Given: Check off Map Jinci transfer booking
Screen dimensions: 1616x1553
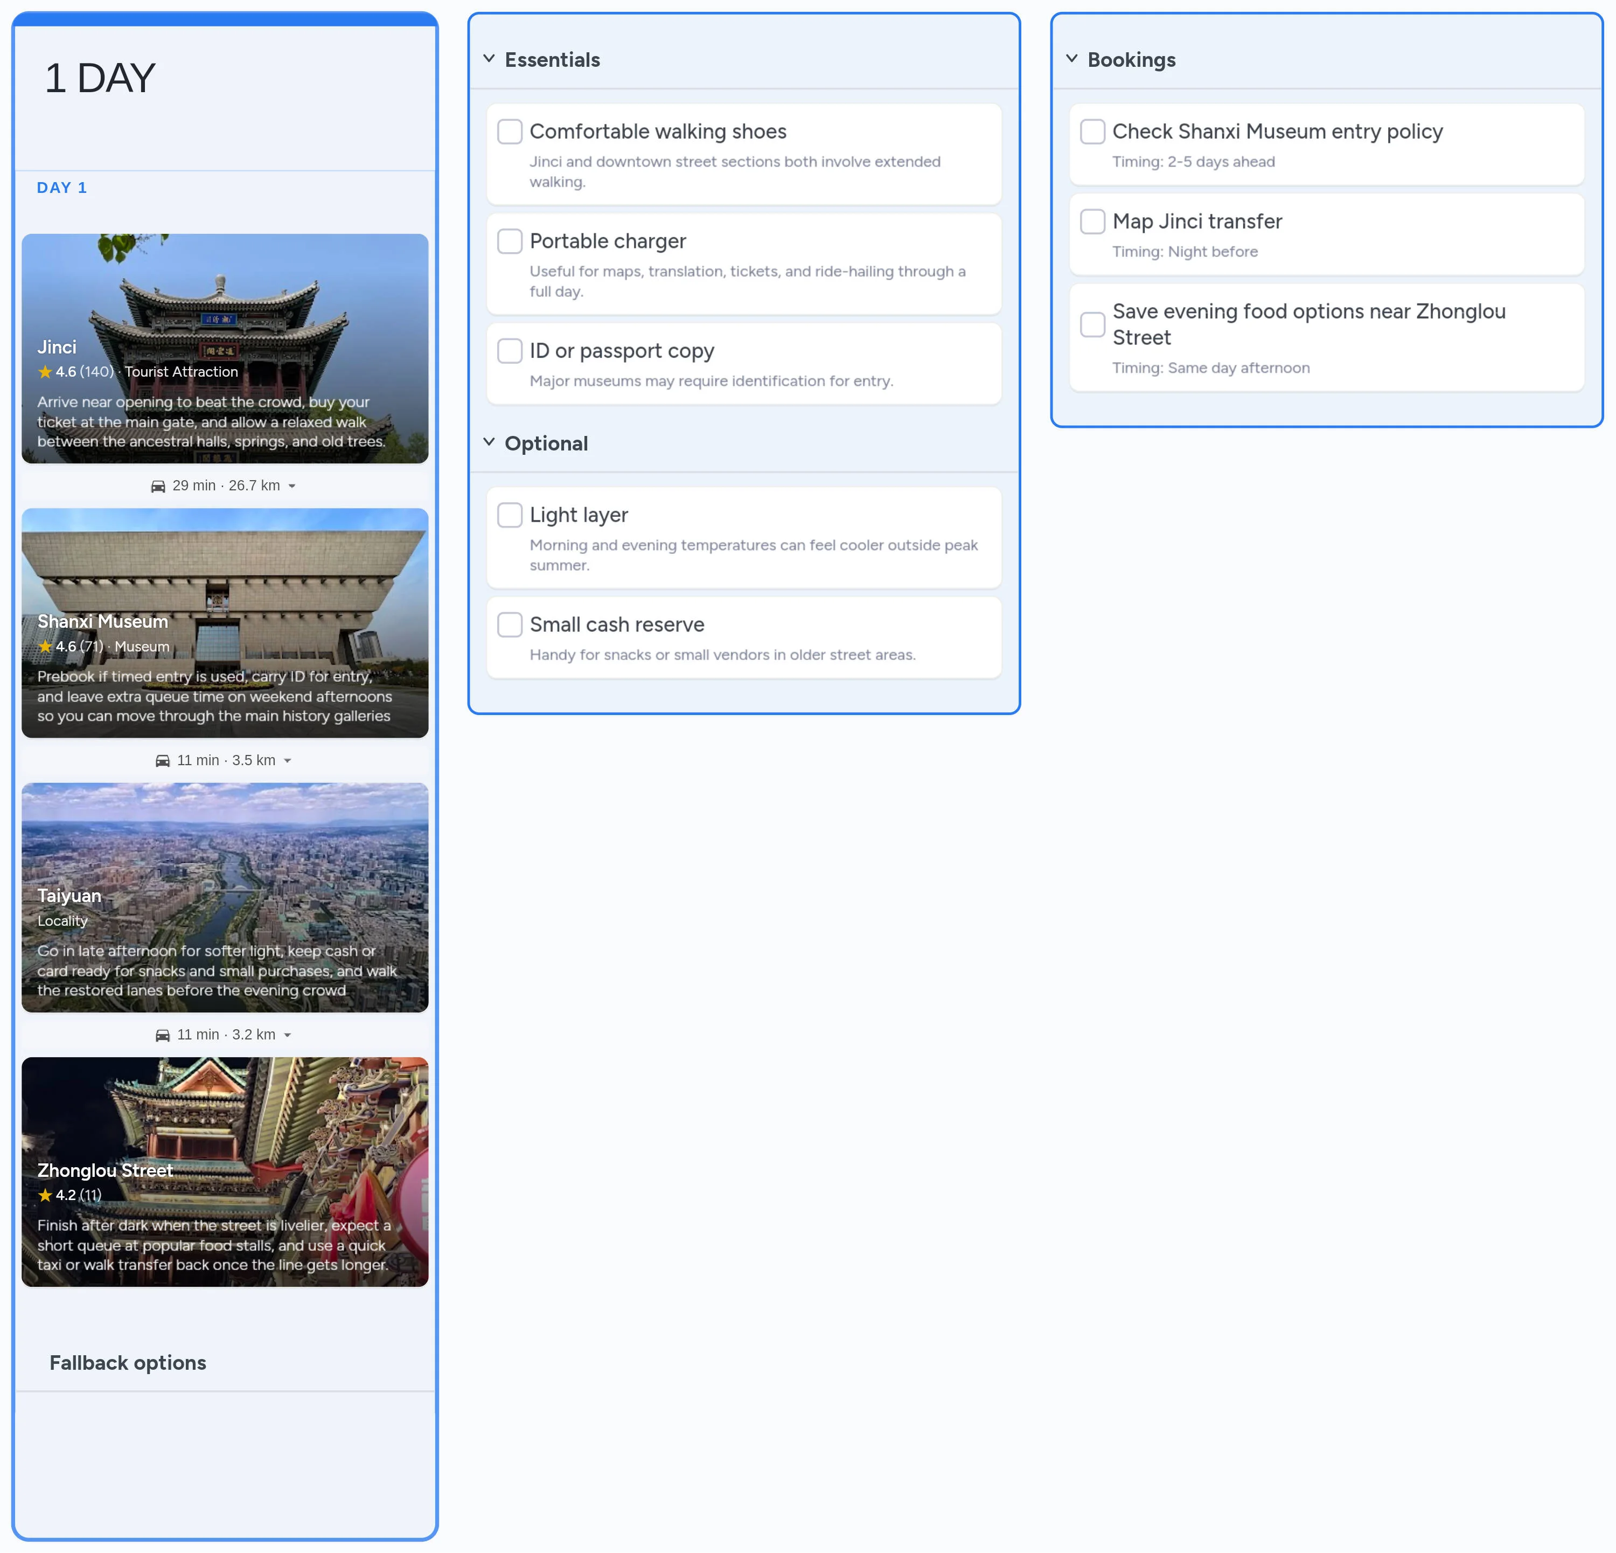Looking at the screenshot, I should click(x=1092, y=221).
